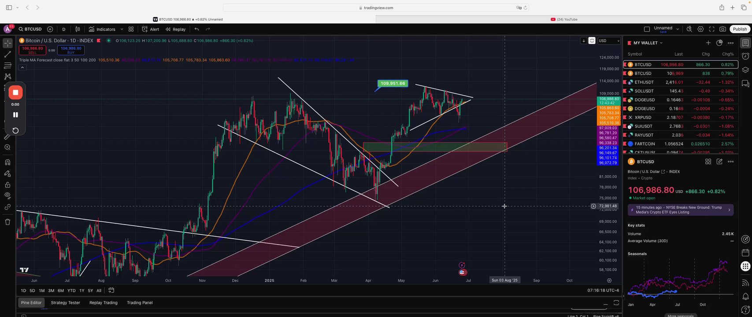Open the watchlist more options menu

[730, 43]
